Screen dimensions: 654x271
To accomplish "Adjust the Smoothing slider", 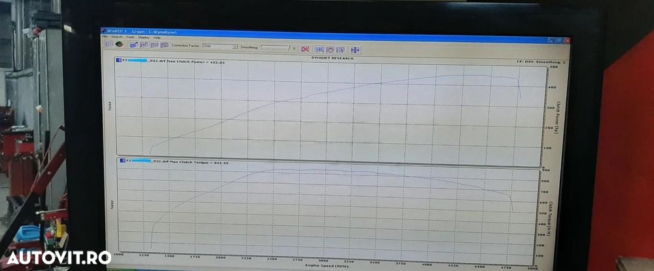I will [x=275, y=48].
